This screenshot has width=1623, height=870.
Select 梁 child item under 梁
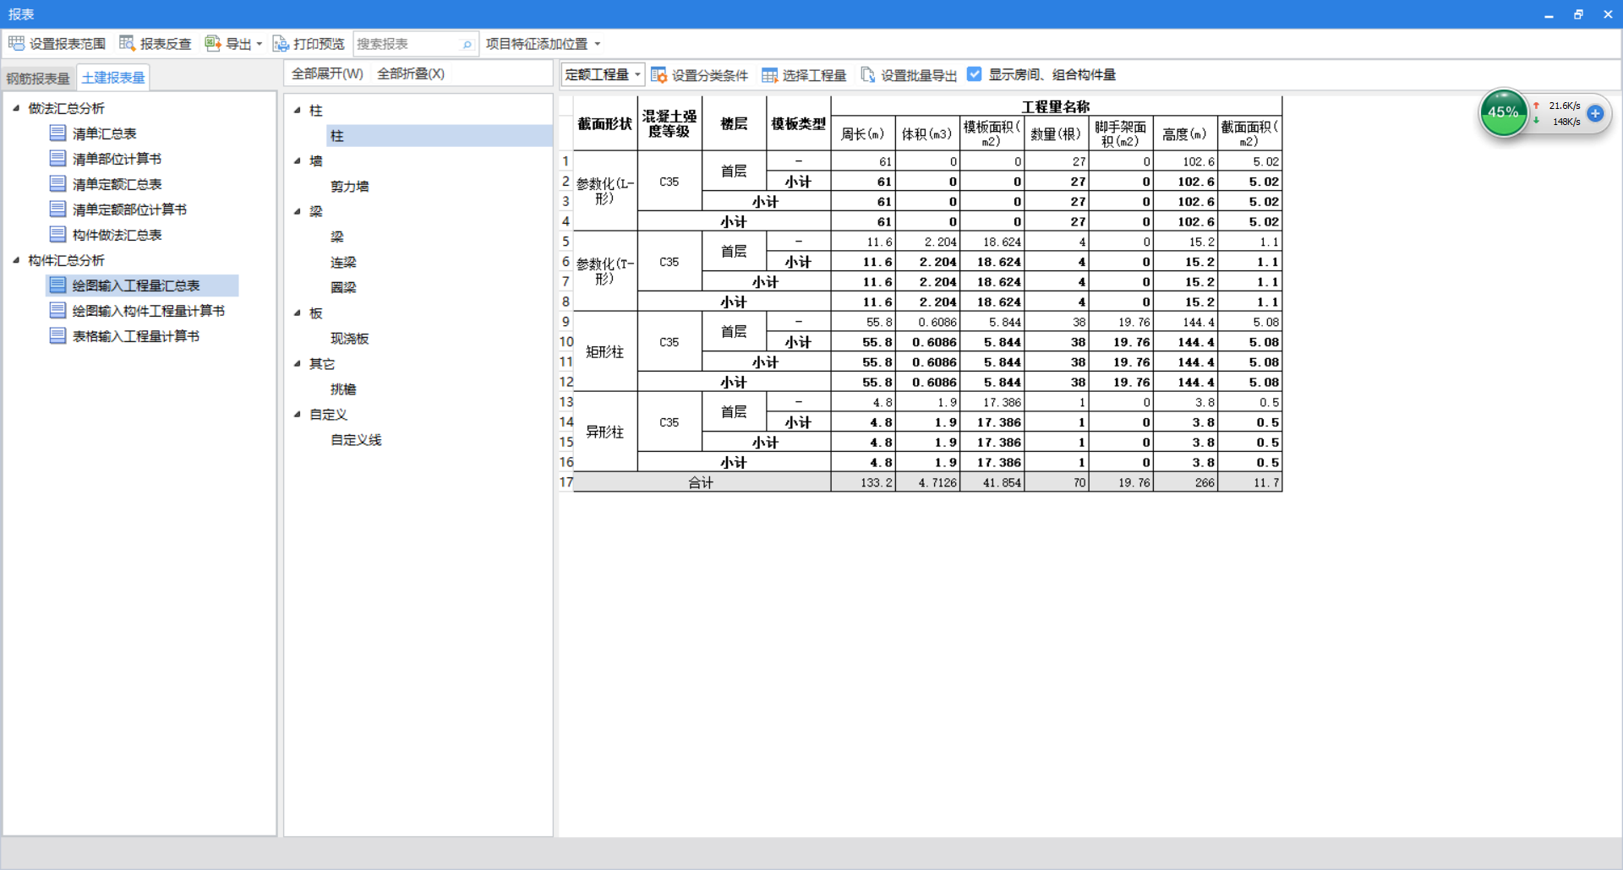click(336, 237)
